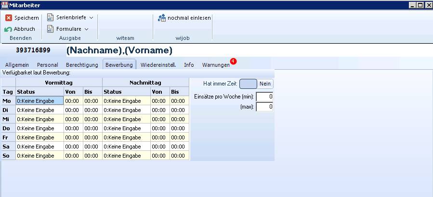Open the Berechtigung tab

click(82, 65)
